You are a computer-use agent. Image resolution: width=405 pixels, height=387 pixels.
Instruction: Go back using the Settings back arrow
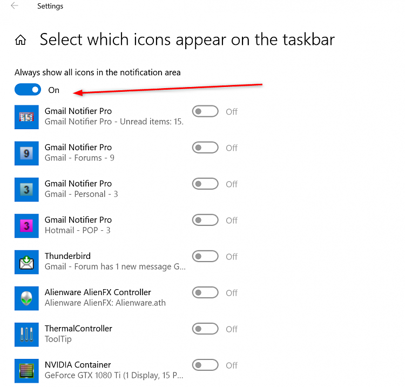(x=15, y=5)
